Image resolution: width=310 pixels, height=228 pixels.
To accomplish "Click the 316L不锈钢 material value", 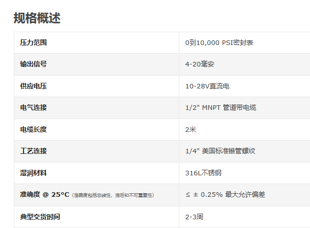I will (x=201, y=173).
